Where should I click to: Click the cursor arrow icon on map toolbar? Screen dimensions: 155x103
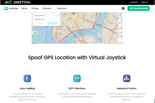pyautogui.click(x=120, y=30)
